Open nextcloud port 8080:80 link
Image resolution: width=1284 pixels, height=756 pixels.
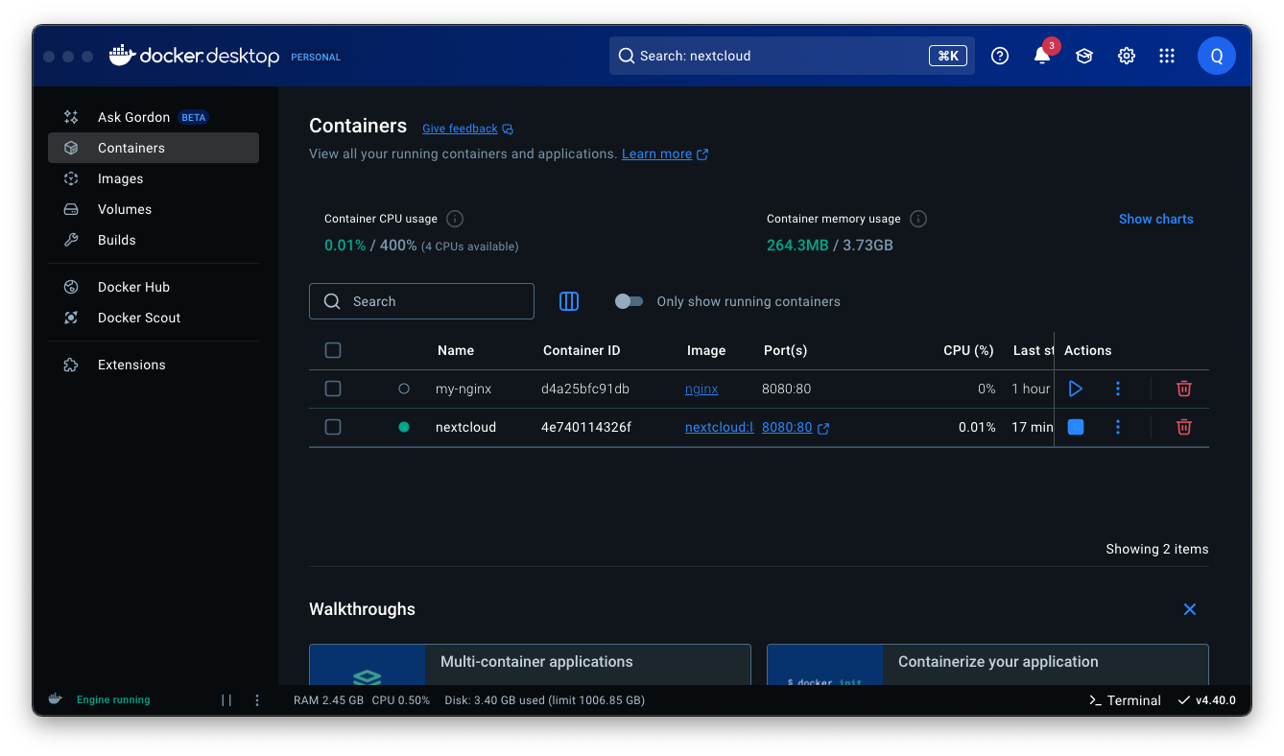pos(787,427)
